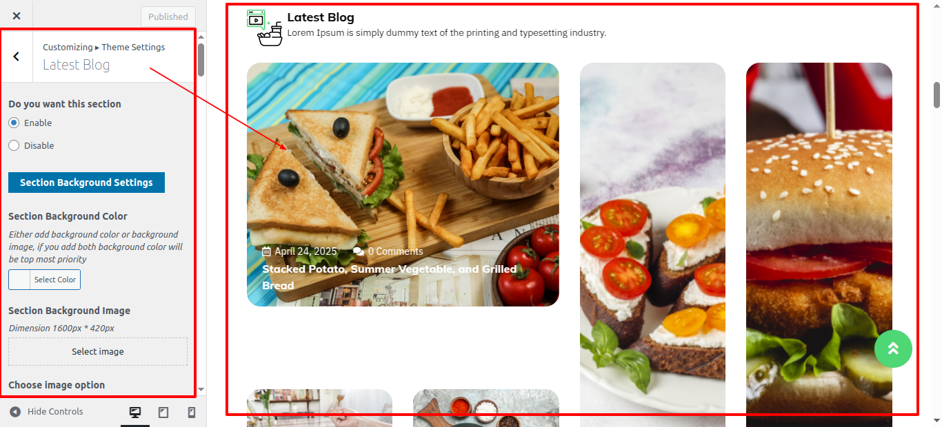
Task: Select the Disable radio option
Action: pos(14,145)
